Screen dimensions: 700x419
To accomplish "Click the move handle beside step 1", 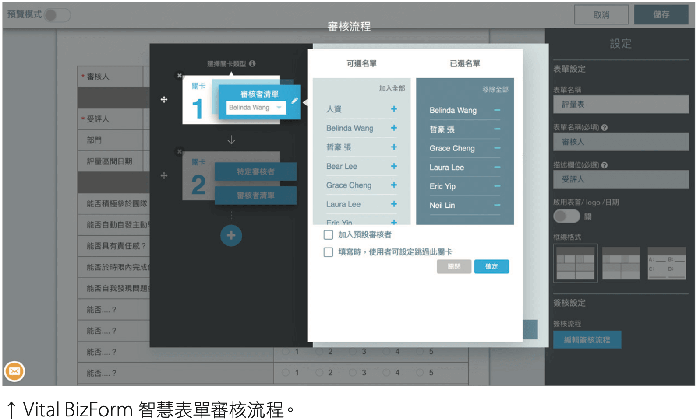I will point(164,100).
